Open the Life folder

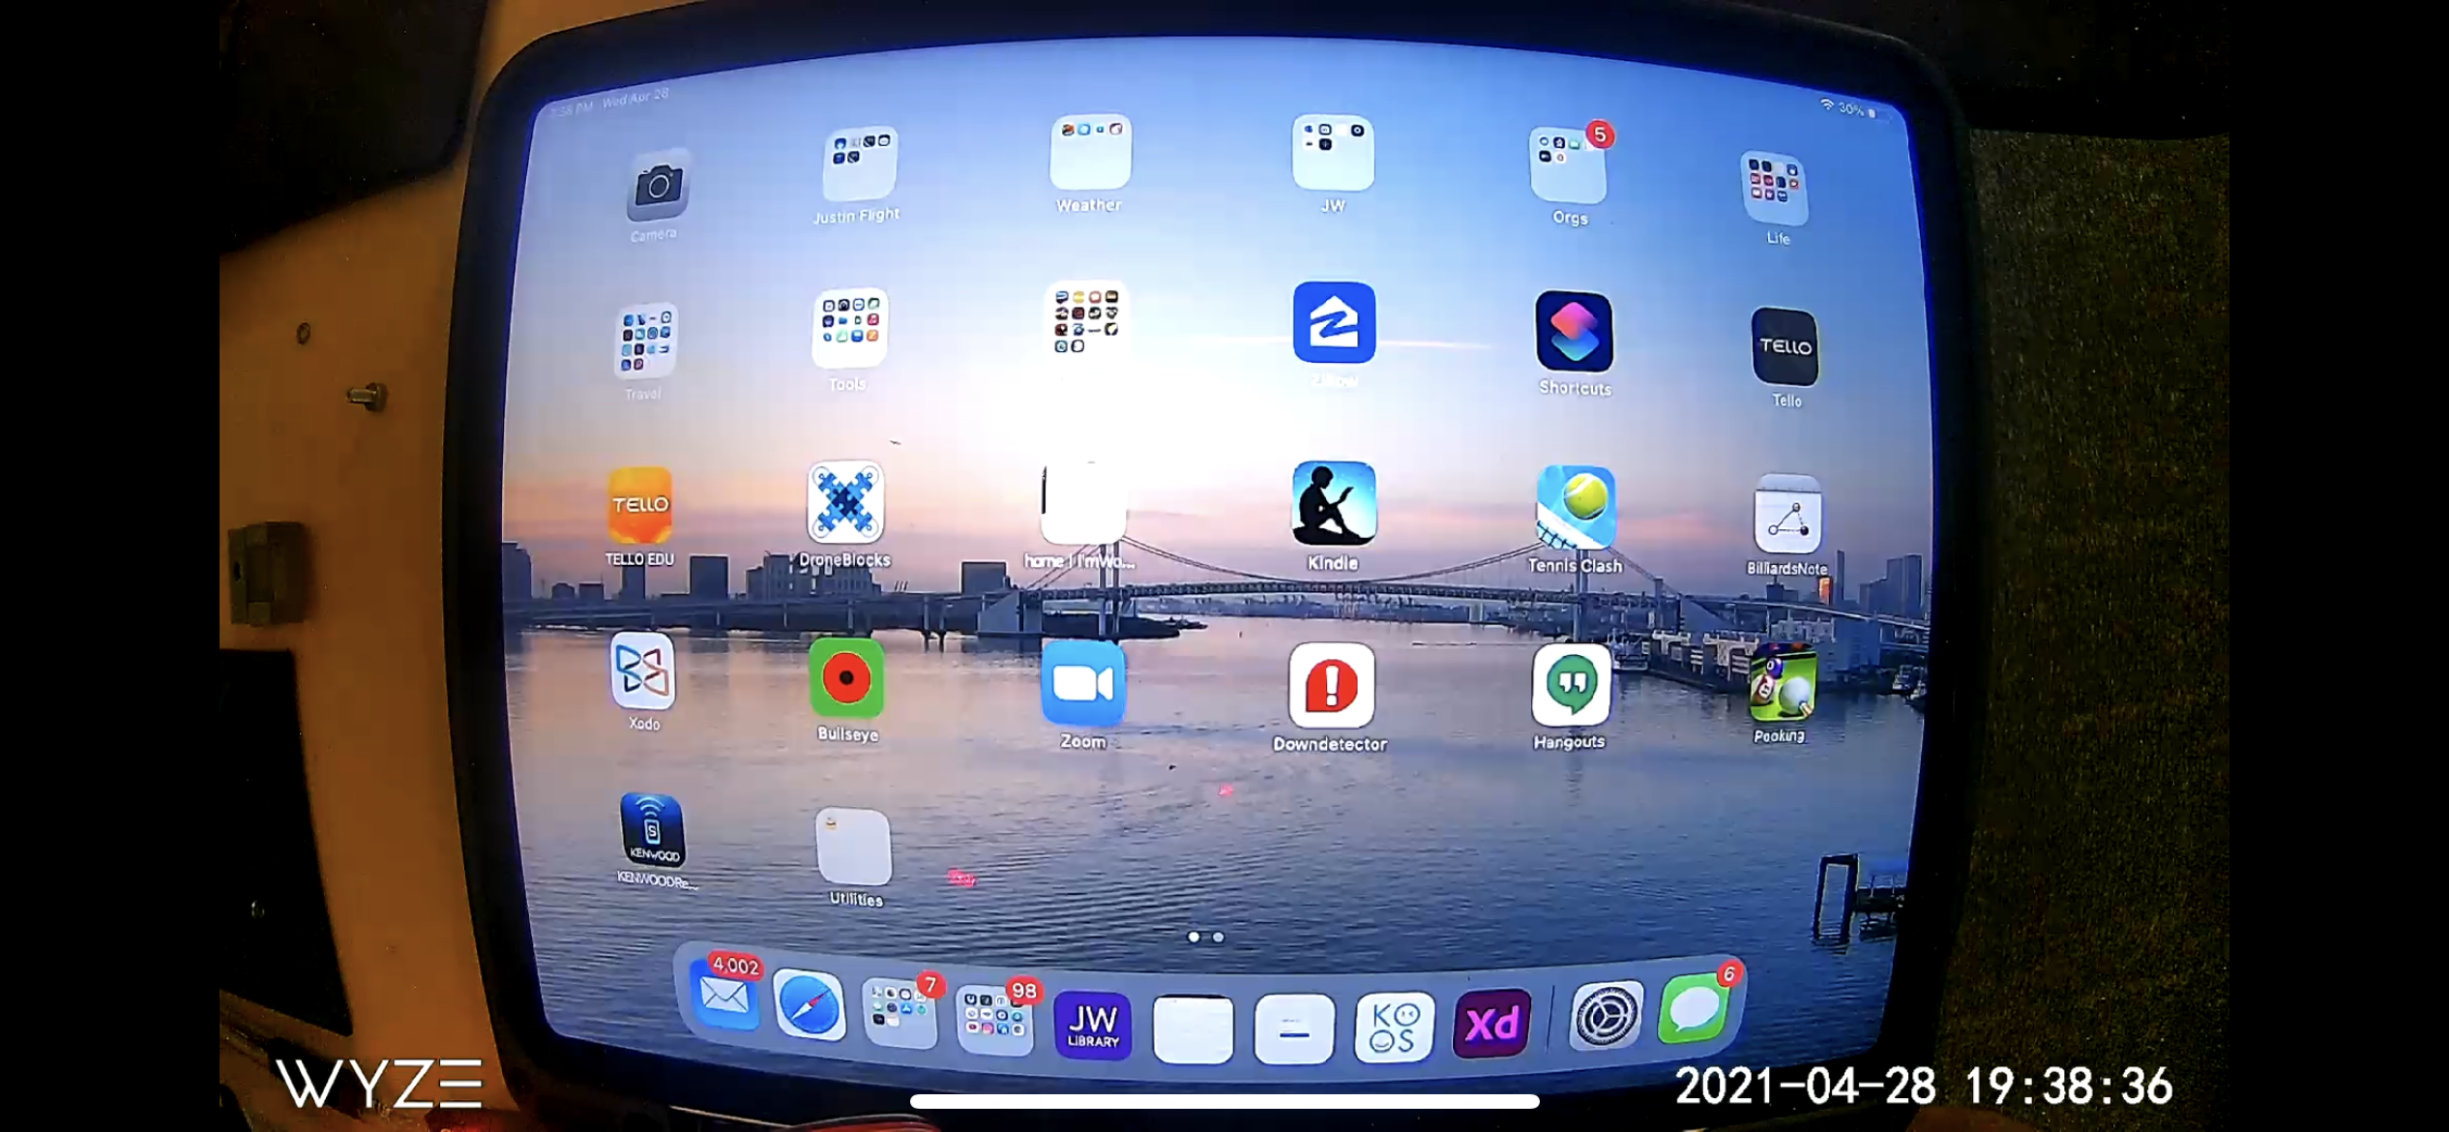click(1774, 189)
